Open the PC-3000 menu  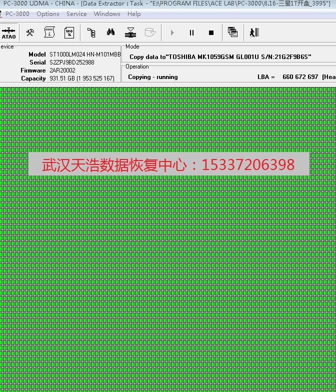coord(17,14)
